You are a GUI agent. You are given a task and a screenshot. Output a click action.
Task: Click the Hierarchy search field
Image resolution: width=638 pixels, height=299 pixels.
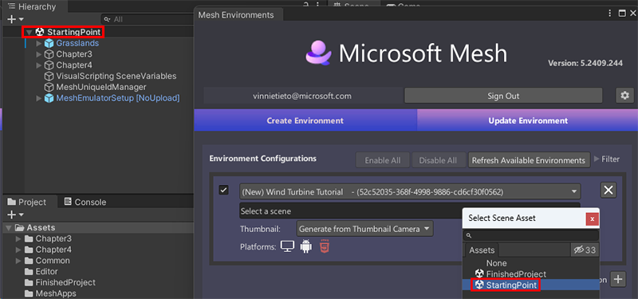coord(147,19)
